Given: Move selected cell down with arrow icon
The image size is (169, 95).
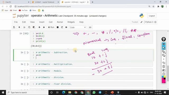Looking at the screenshot, I should (x=44, y=27).
